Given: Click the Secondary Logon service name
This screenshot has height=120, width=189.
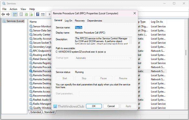Looking at the screenshot, I should click(42, 47).
